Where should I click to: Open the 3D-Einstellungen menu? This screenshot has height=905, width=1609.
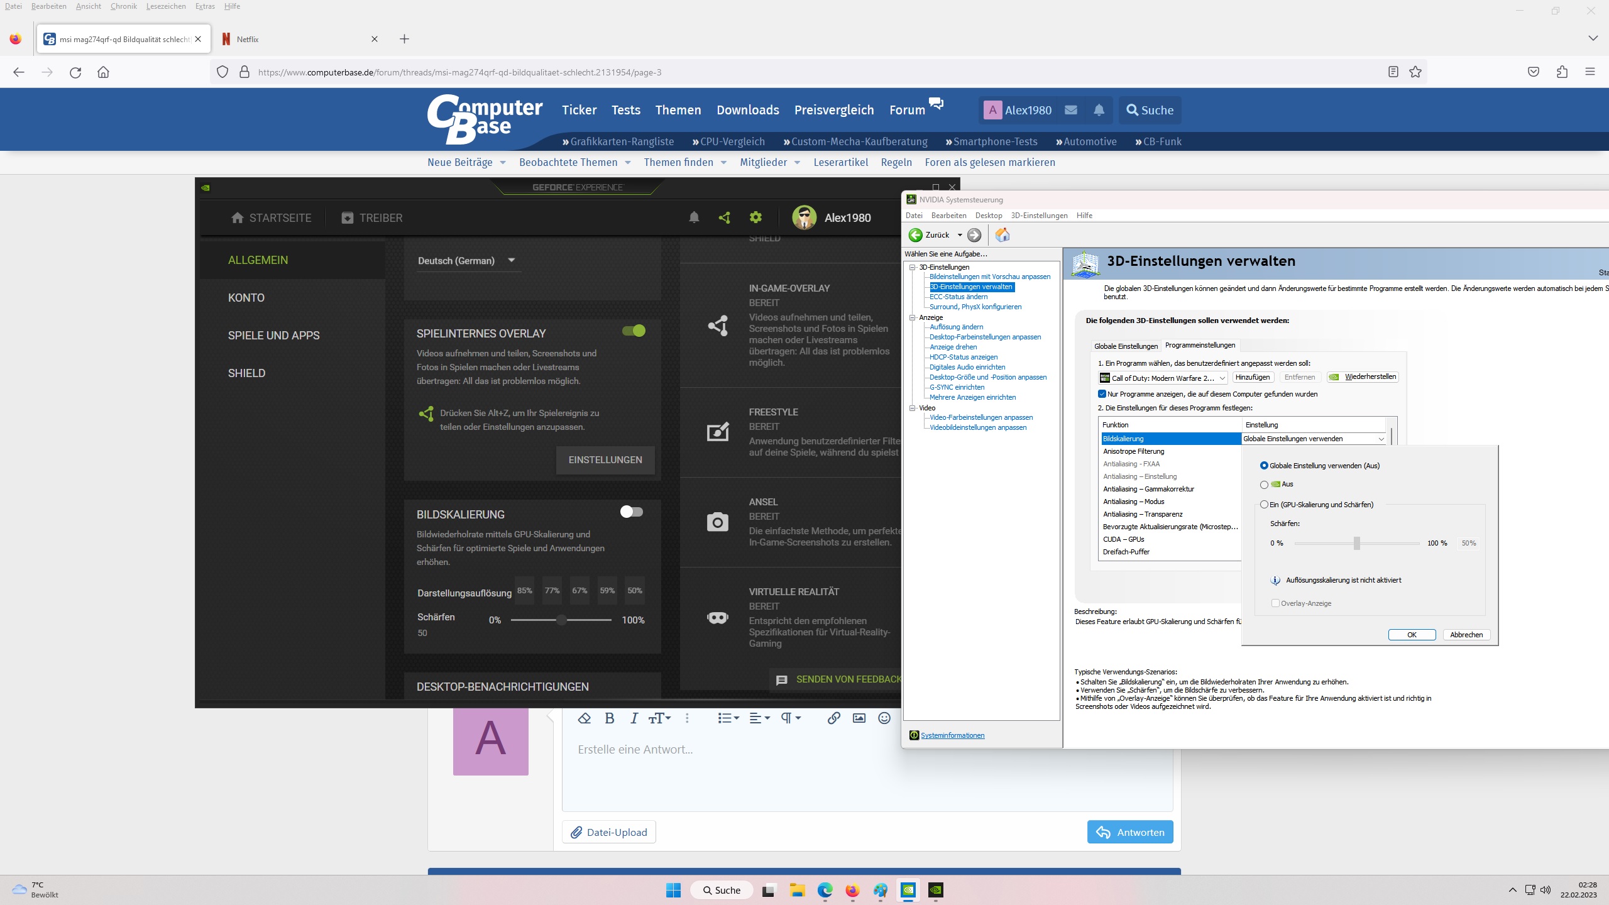(1039, 216)
